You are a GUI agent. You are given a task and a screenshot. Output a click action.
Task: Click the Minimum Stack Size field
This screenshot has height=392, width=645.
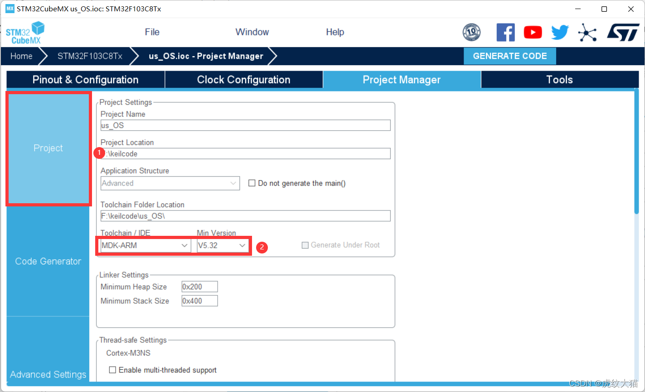[199, 301]
